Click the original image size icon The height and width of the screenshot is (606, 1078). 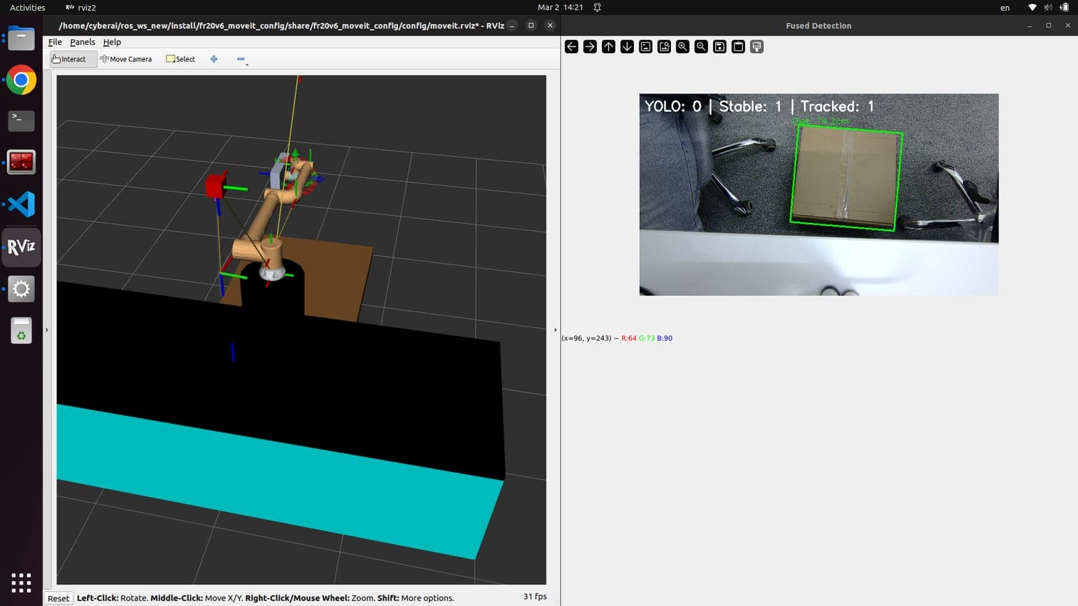click(x=645, y=46)
